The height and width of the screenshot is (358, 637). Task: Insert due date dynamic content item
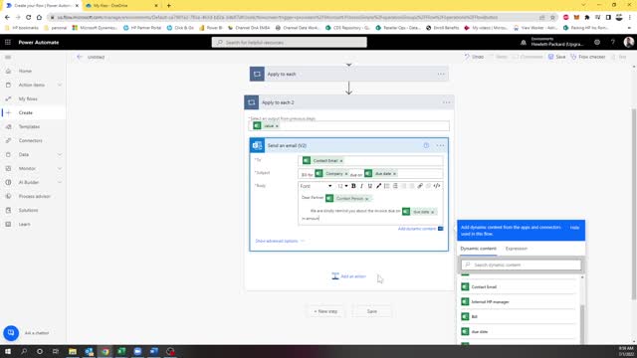coord(519,331)
